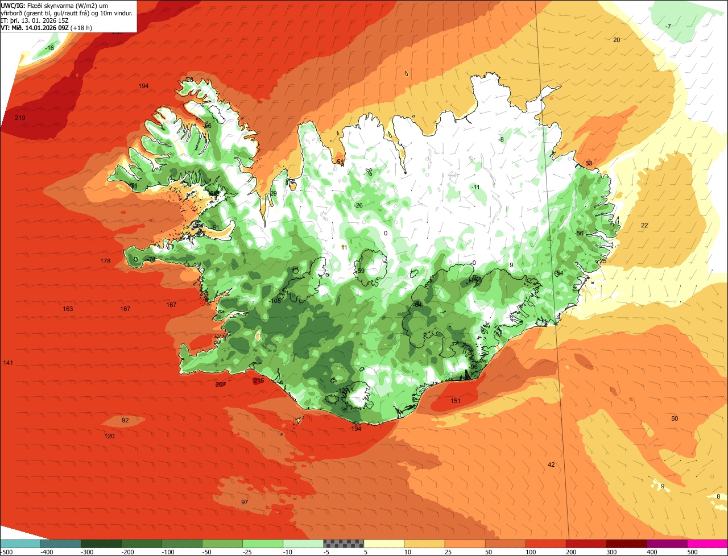Click the value 120 on the map
This screenshot has width=728, height=556.
point(109,436)
